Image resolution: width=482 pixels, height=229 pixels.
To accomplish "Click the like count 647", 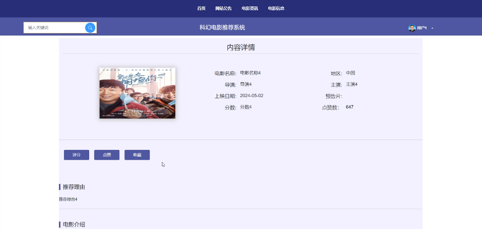I will (350, 107).
